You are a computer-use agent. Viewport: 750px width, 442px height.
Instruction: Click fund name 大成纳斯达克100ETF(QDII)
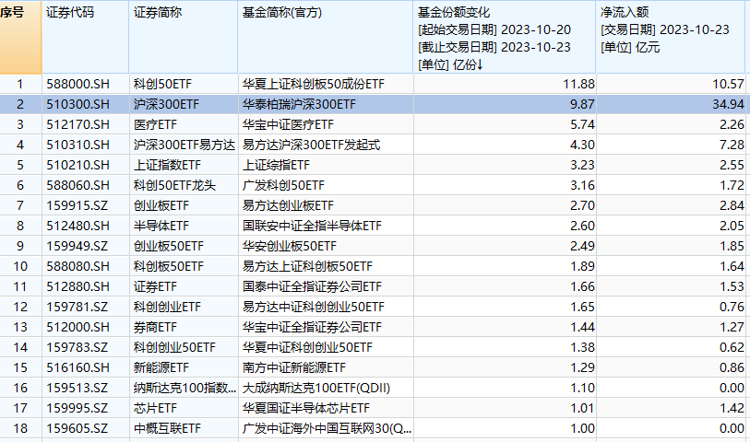pos(316,388)
